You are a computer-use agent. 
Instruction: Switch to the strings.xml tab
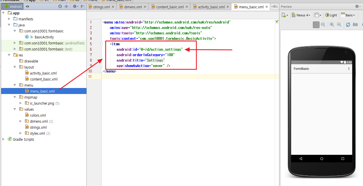point(101,6)
